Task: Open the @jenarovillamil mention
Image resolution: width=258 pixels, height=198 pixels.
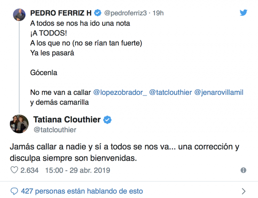Action: pos(219,93)
